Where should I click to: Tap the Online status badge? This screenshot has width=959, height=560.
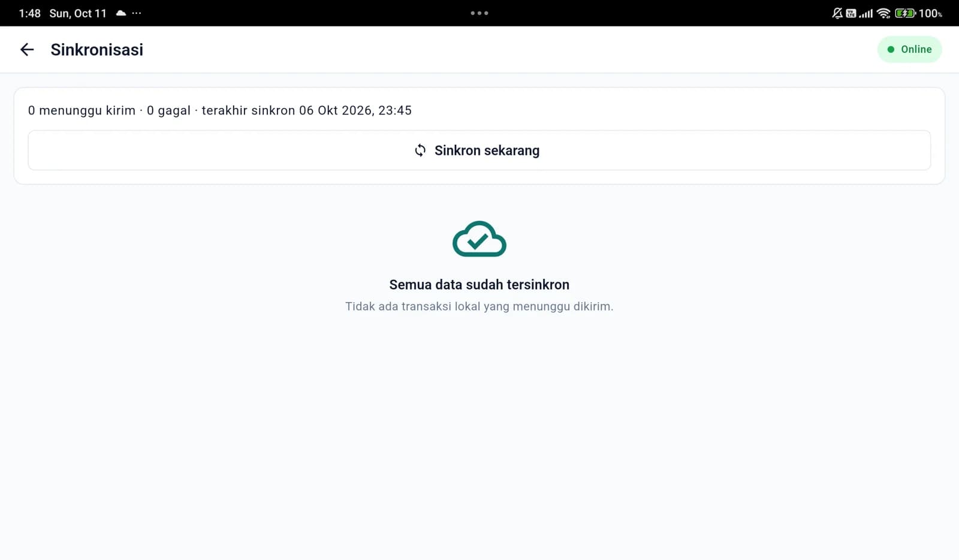click(909, 49)
